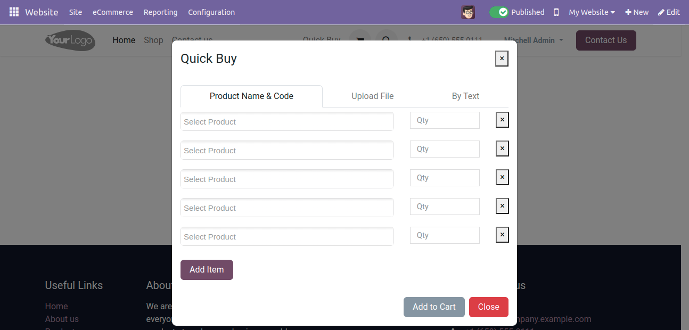Remove the second product row

click(502, 148)
